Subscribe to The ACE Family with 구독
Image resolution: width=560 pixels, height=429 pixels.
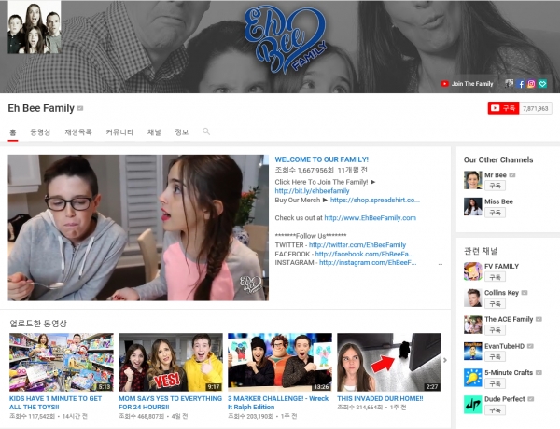(495, 330)
